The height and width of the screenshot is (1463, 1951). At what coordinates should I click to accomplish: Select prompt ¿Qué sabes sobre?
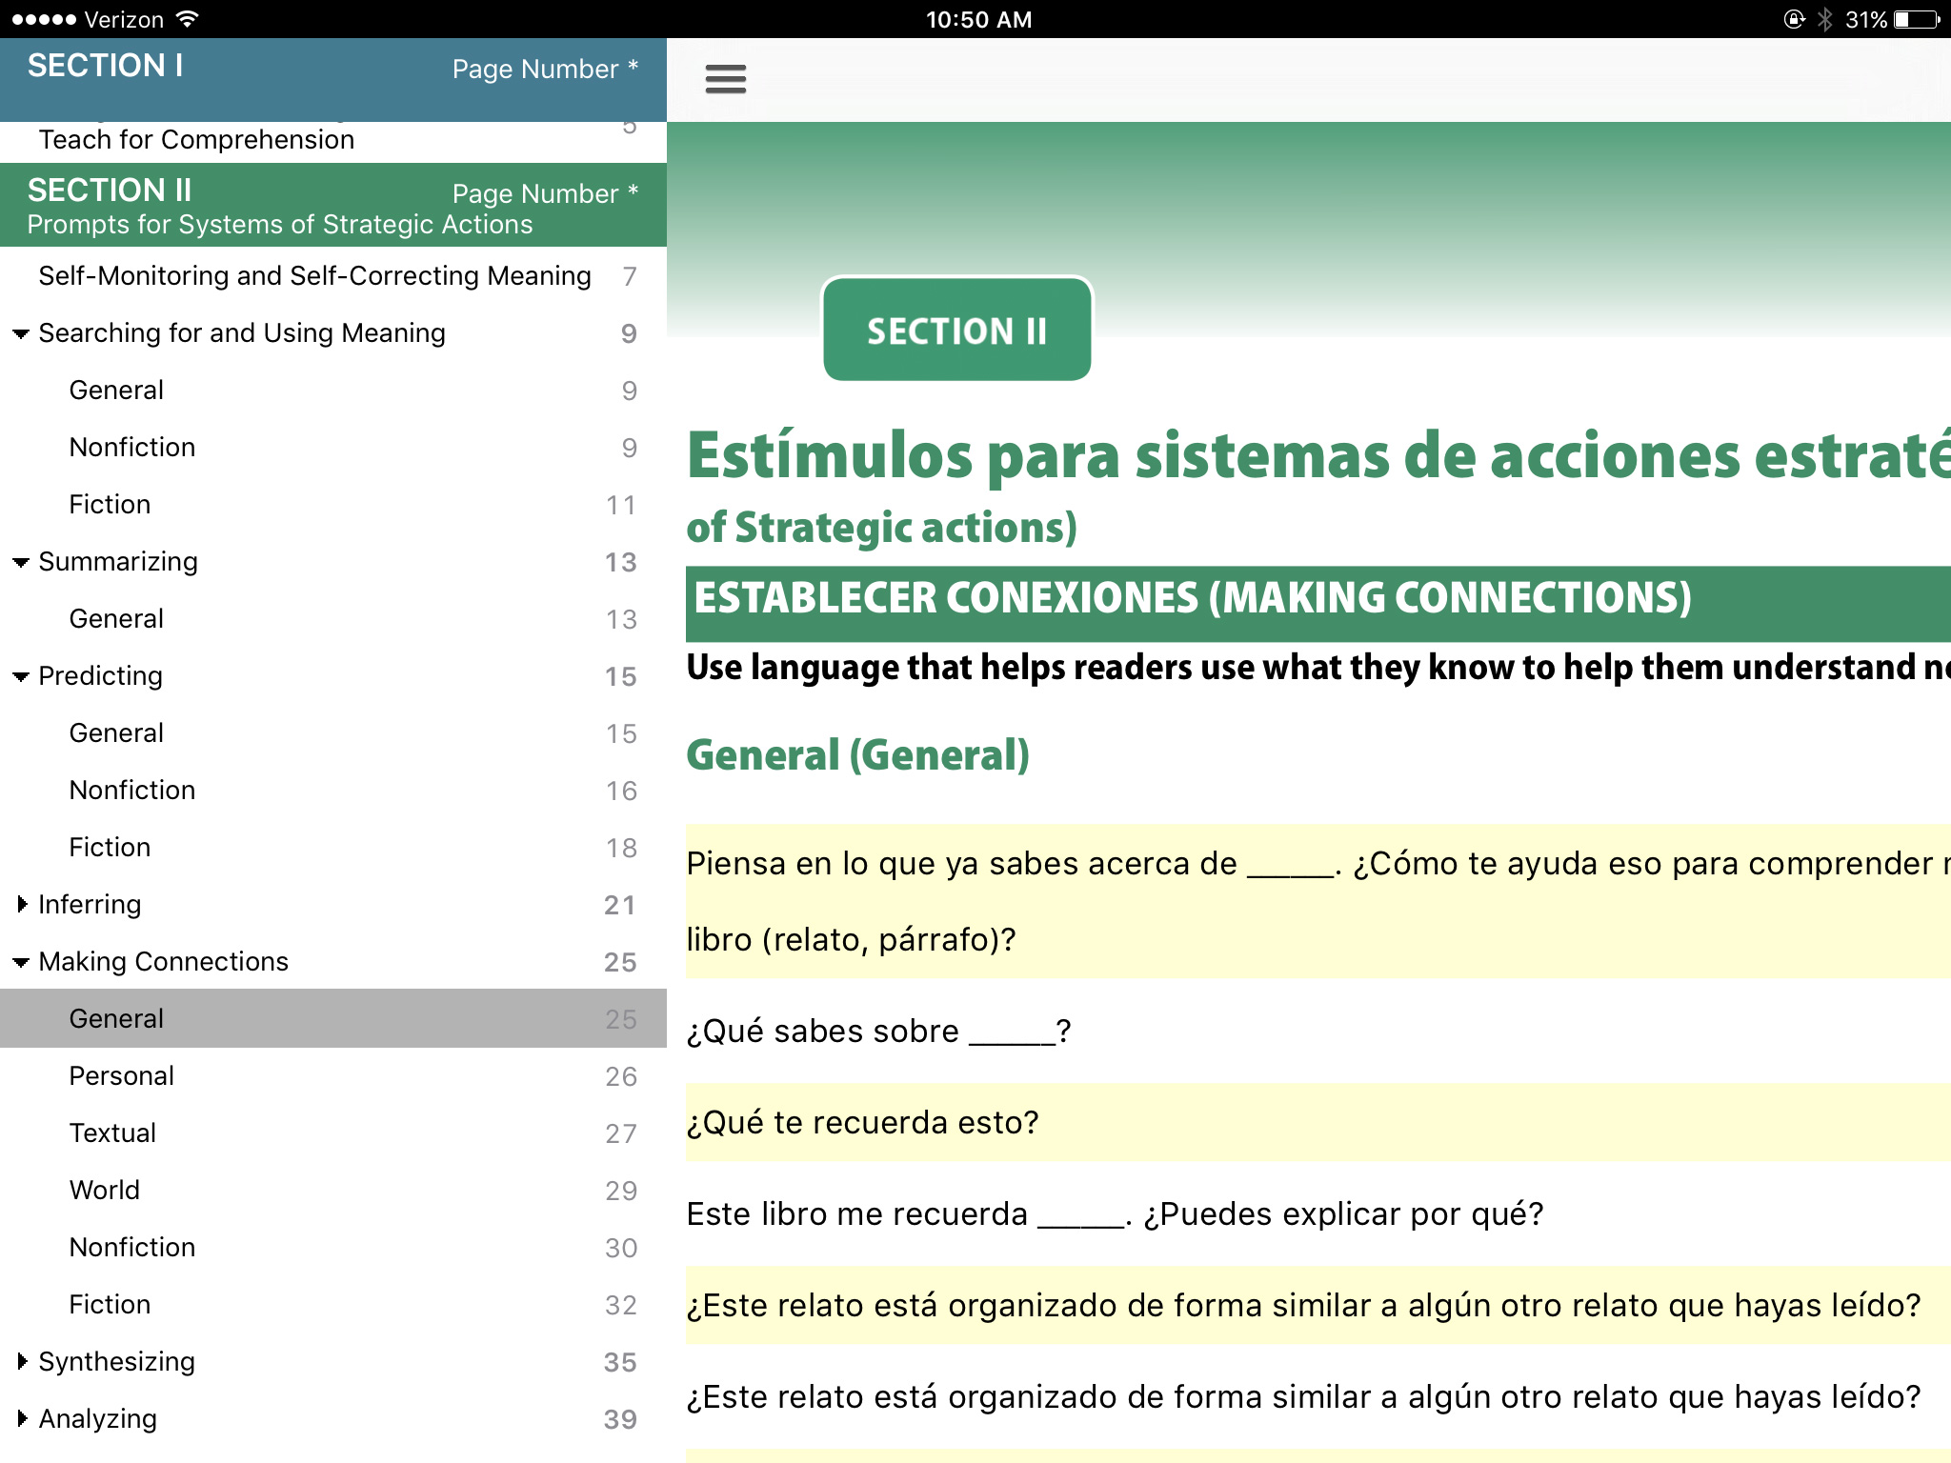click(x=876, y=1032)
